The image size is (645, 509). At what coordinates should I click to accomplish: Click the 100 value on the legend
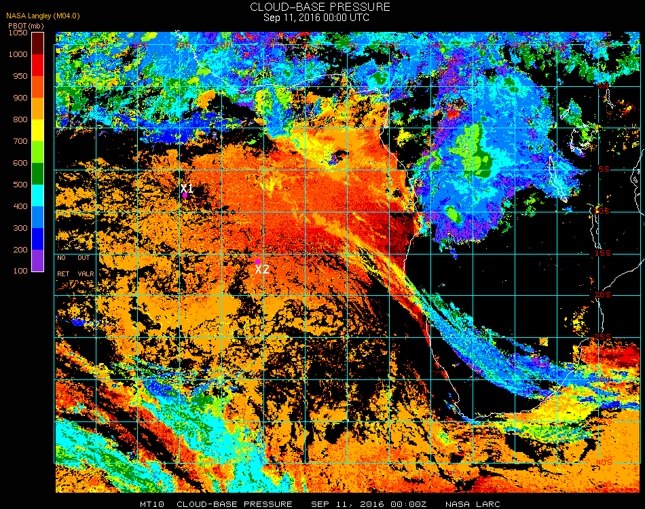point(20,271)
